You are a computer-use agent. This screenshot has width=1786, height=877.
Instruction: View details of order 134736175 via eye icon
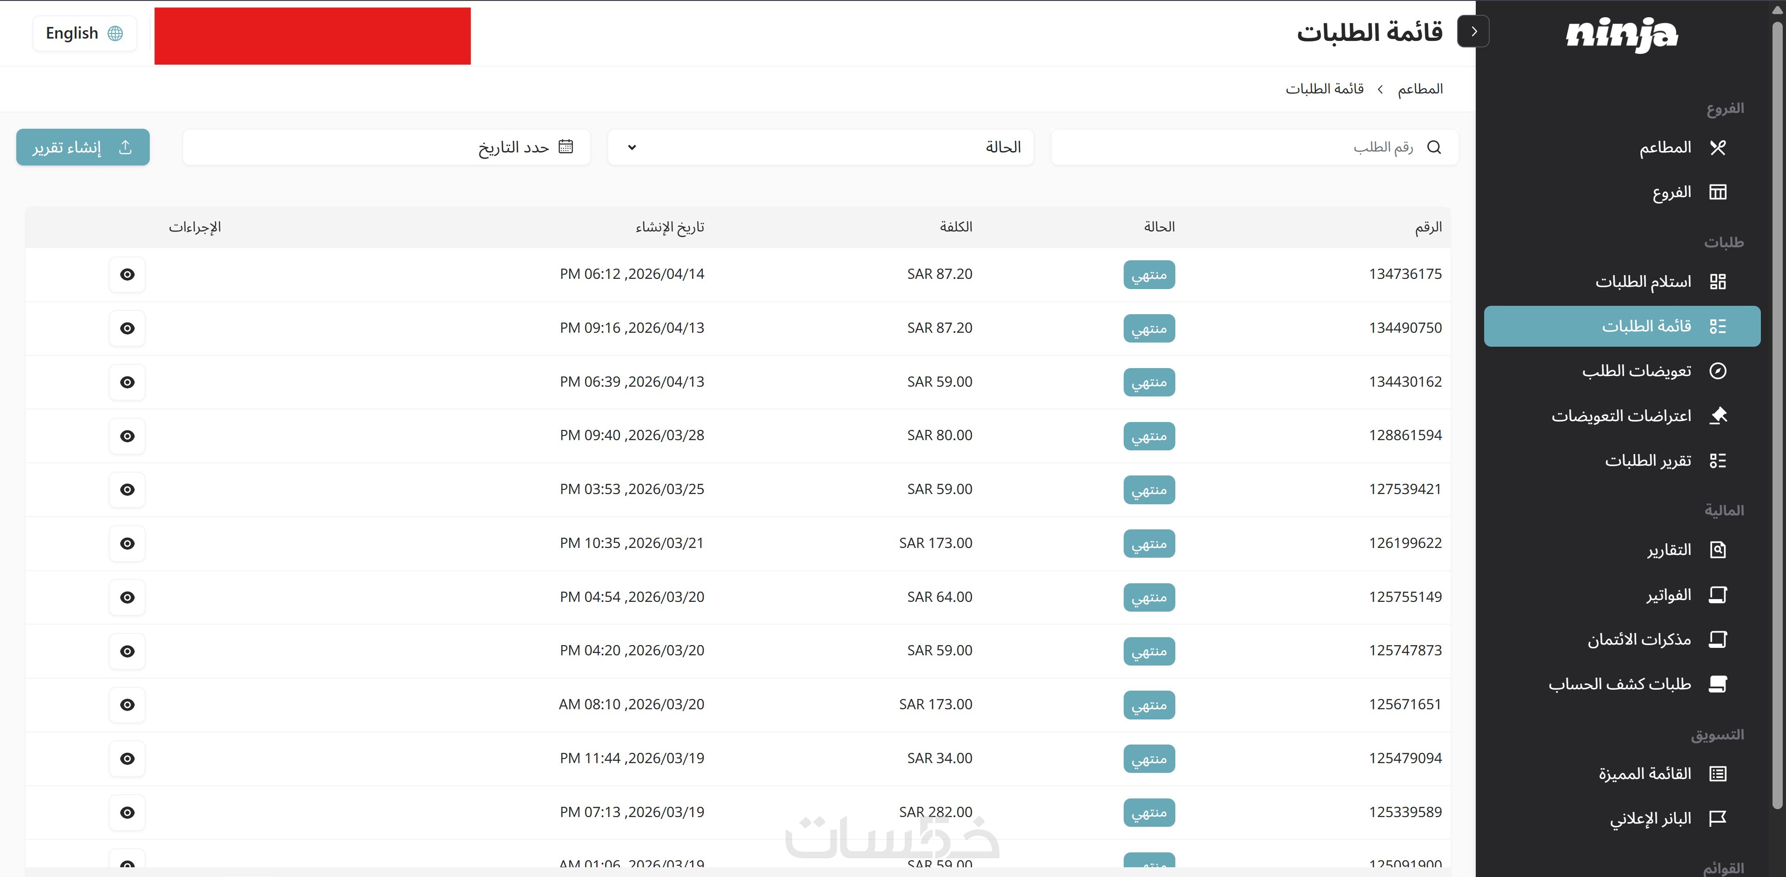127,274
